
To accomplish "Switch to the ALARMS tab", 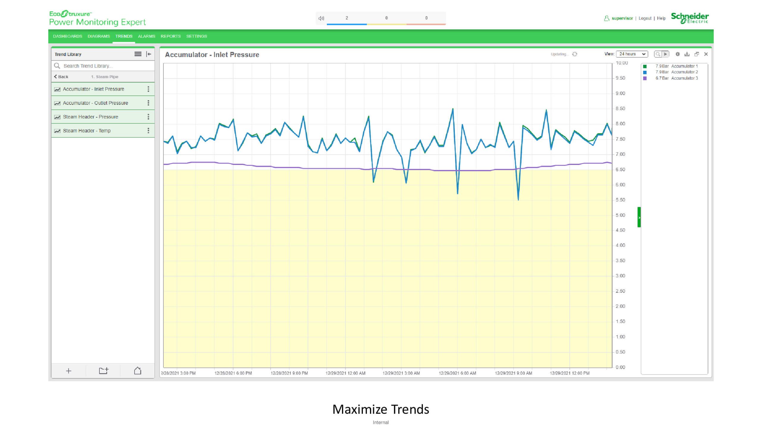I will pos(146,36).
